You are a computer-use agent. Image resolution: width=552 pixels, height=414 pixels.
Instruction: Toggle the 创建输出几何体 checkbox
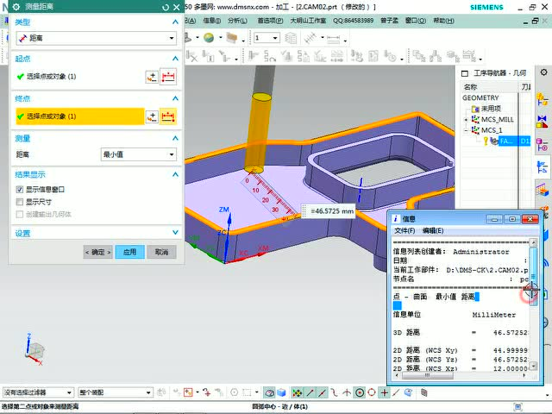(x=20, y=214)
